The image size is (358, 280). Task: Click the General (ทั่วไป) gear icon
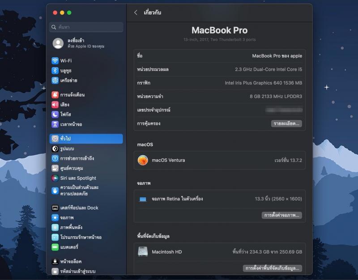55,139
